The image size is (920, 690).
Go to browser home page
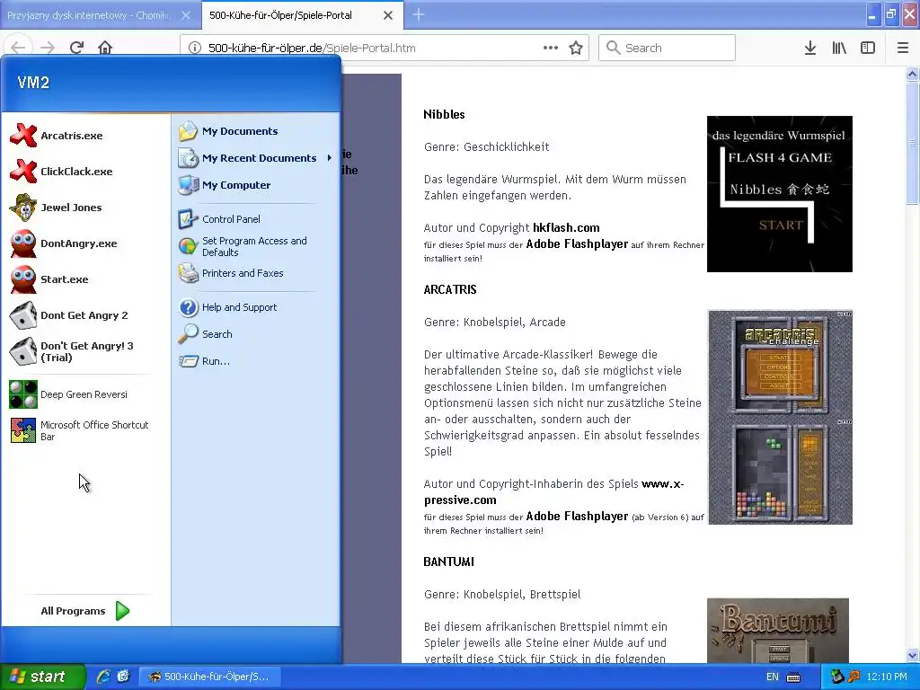(105, 48)
